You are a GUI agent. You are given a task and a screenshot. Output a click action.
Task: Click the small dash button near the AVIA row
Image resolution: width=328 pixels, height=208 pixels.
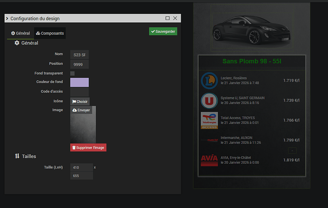point(292,151)
